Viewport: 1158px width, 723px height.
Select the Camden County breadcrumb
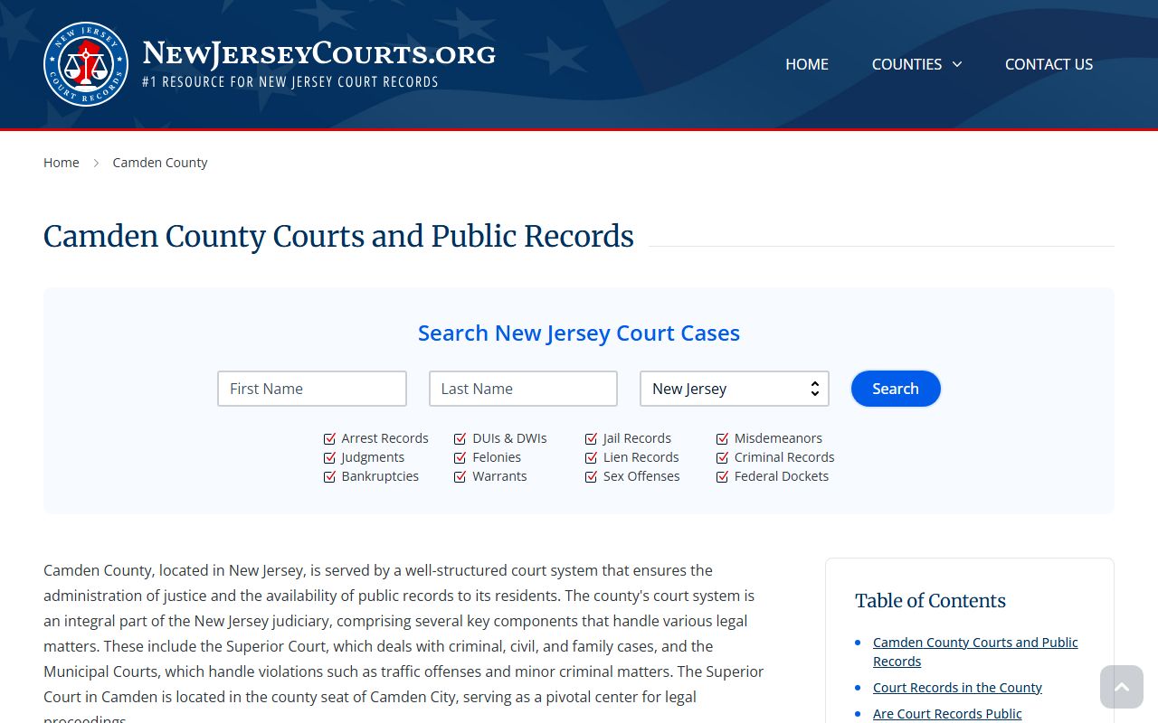pyautogui.click(x=160, y=163)
